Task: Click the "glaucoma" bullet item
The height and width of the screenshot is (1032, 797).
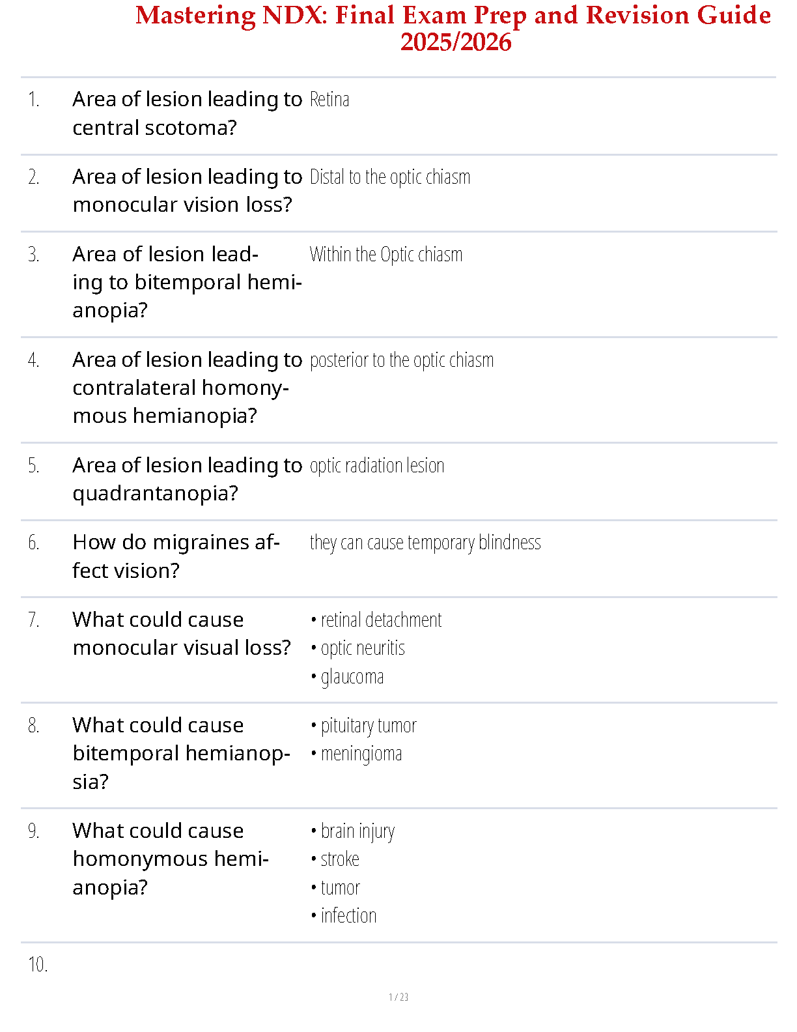Action: [x=352, y=677]
